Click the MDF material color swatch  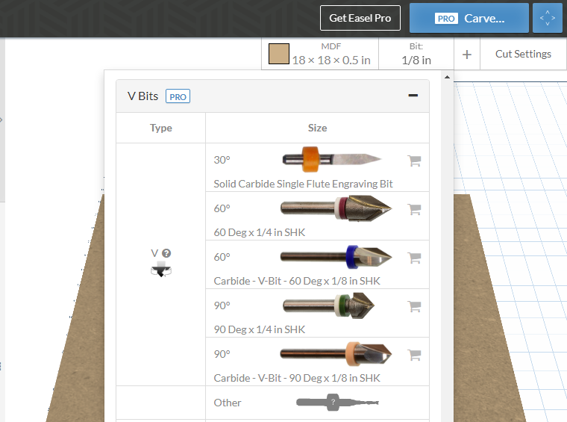coord(278,55)
